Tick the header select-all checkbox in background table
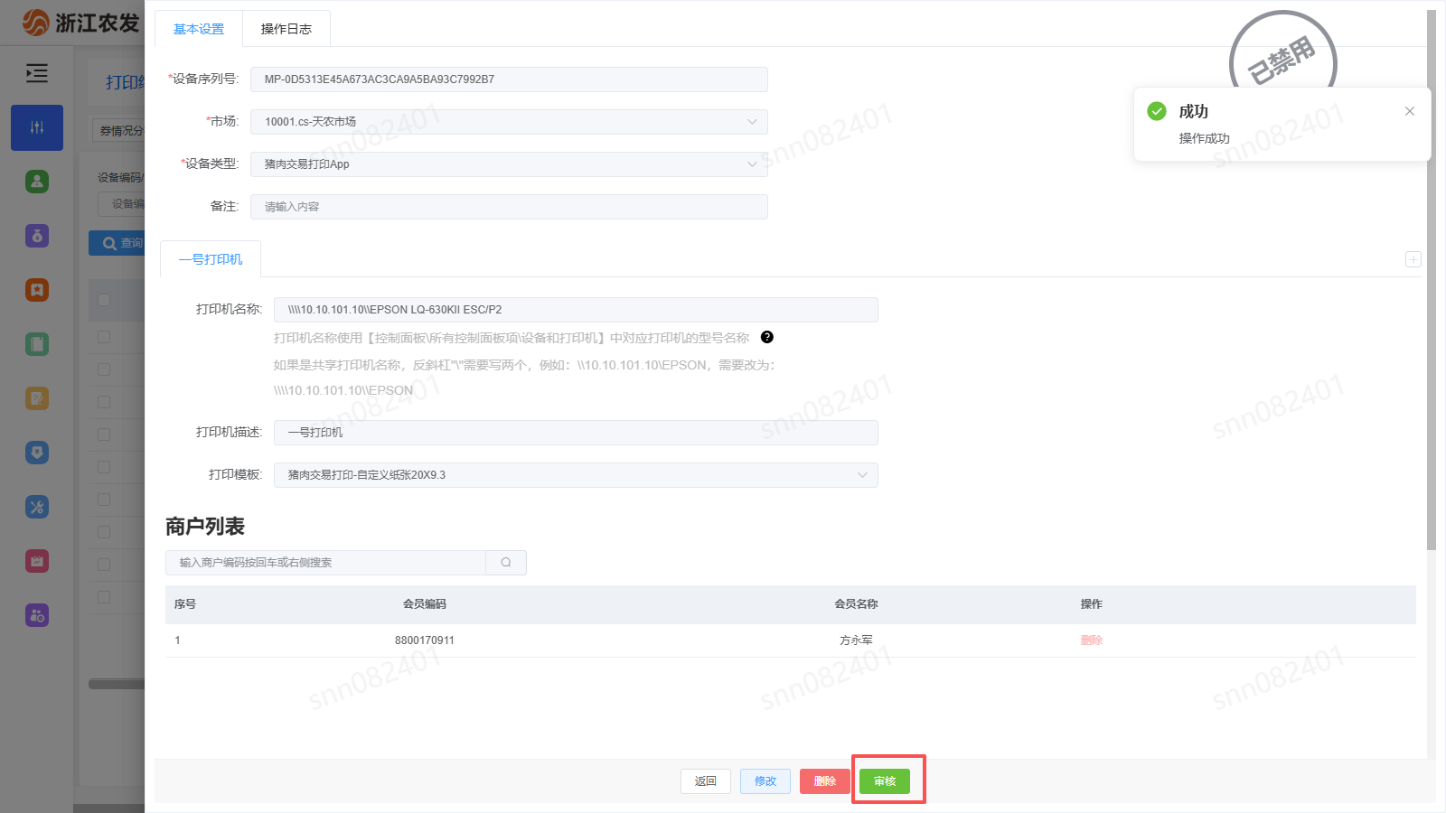 pyautogui.click(x=104, y=300)
